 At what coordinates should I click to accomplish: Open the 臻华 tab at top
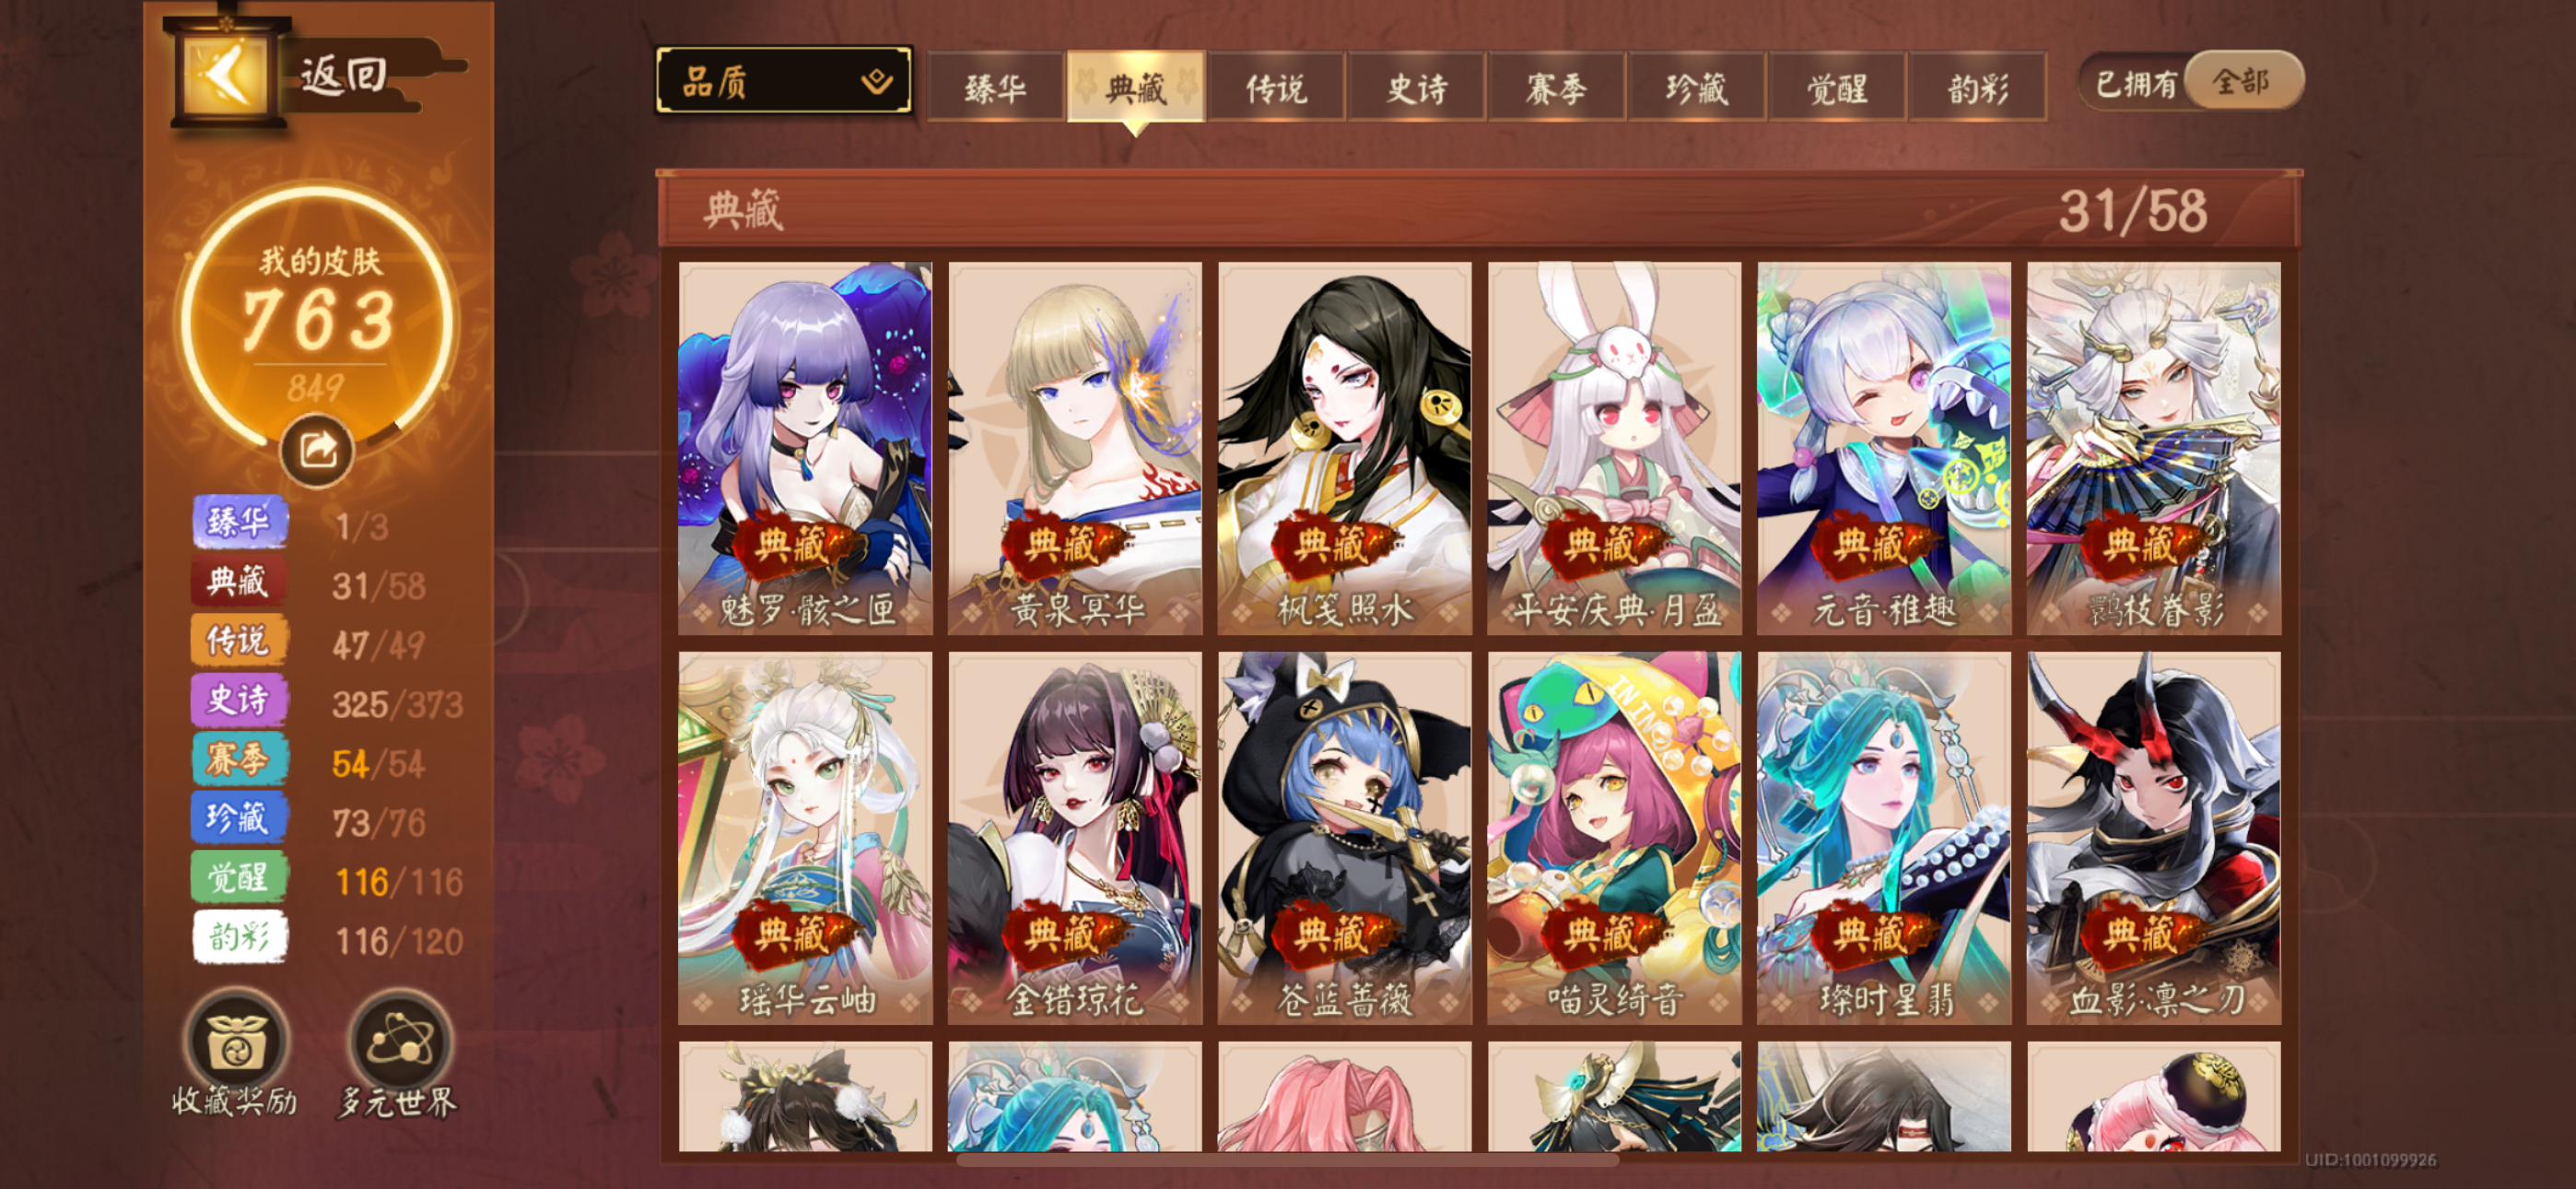(x=996, y=88)
